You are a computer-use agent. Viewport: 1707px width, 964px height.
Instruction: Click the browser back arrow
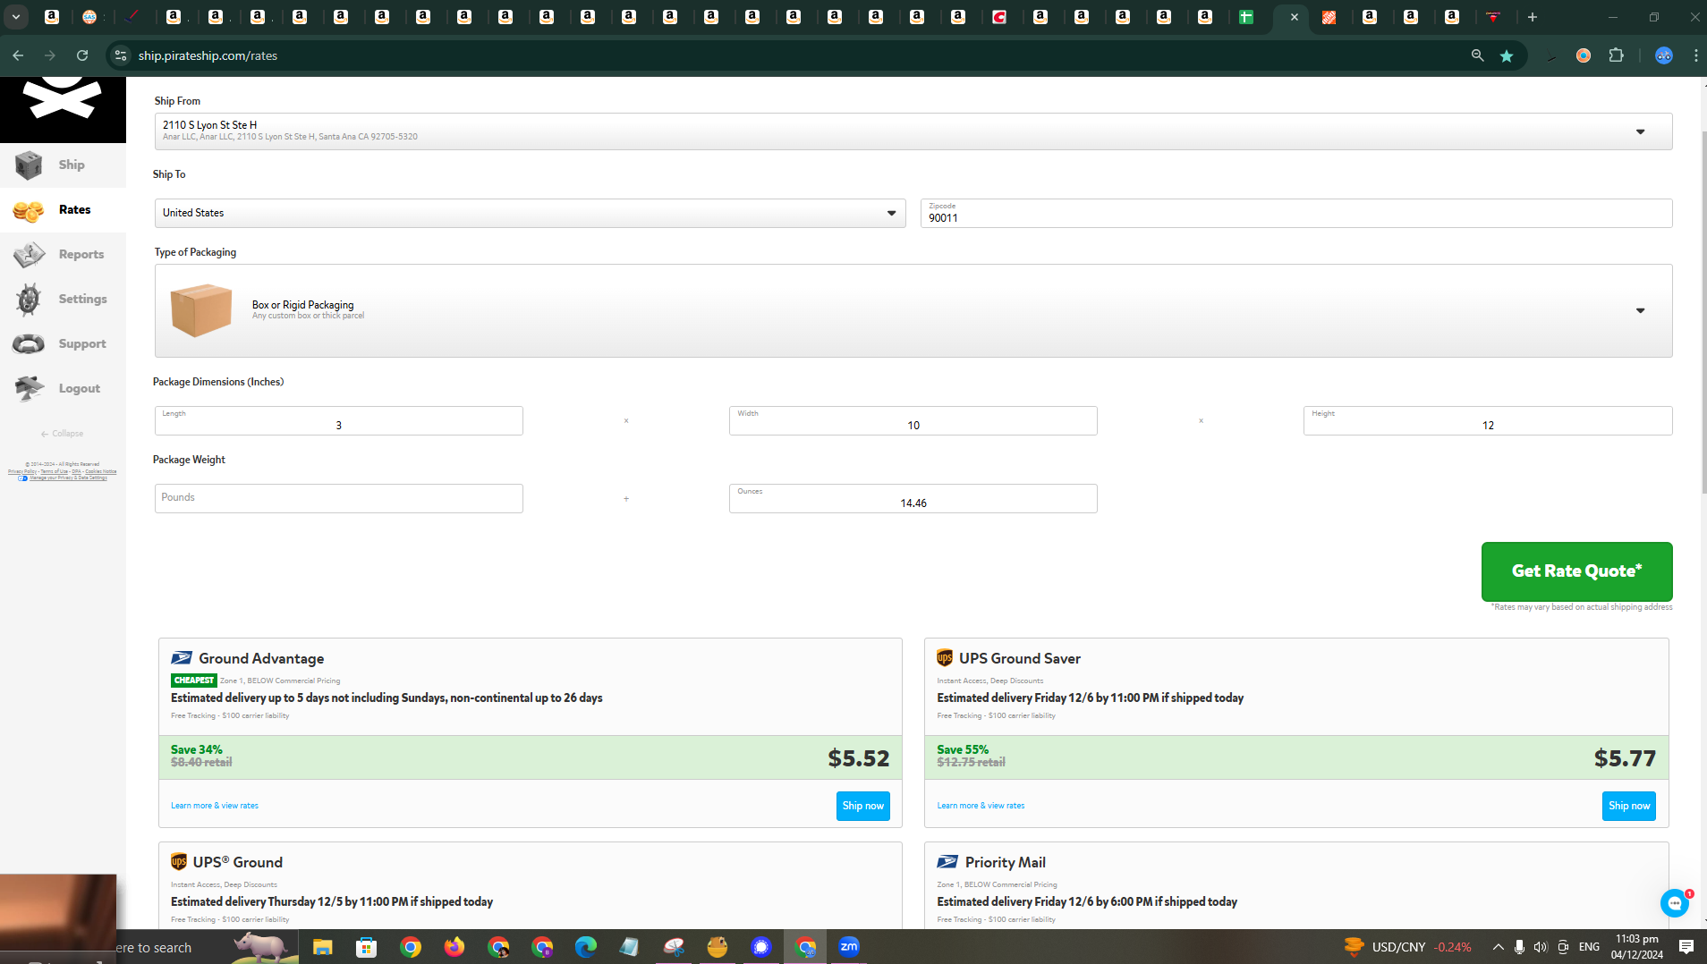pos(18,55)
